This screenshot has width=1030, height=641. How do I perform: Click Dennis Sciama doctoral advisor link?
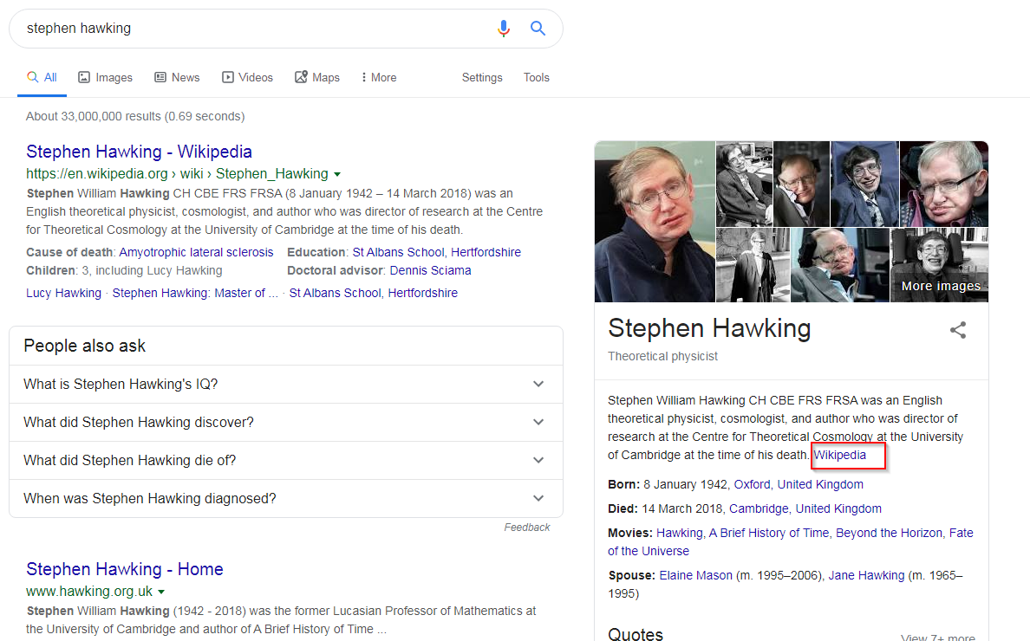pyautogui.click(x=430, y=270)
